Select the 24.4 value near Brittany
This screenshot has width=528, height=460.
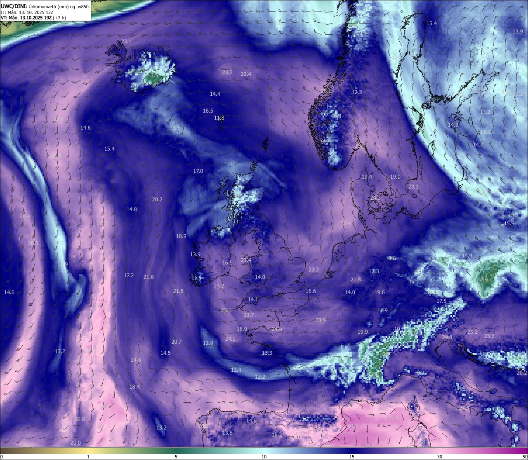(277, 329)
